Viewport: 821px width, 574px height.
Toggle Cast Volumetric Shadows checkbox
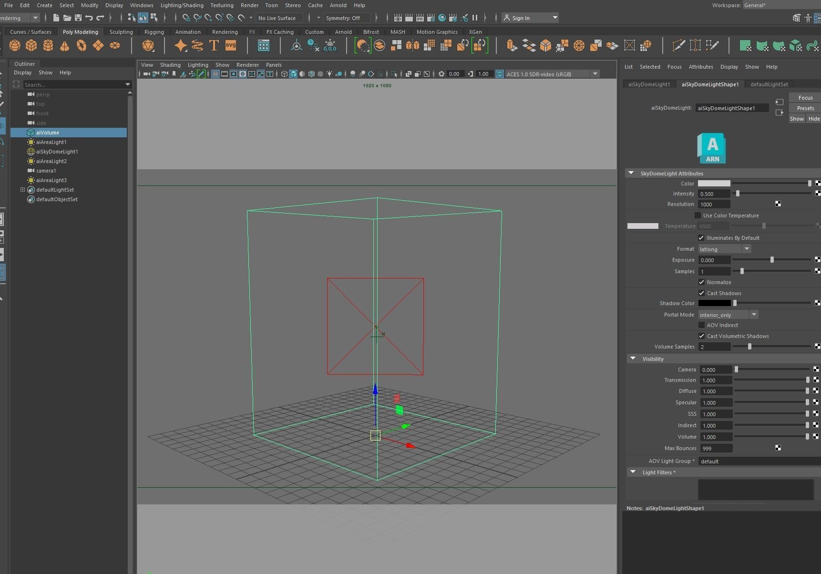tap(702, 336)
